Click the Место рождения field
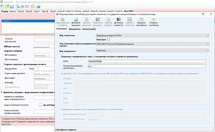 pyautogui.click(x=44, y=60)
